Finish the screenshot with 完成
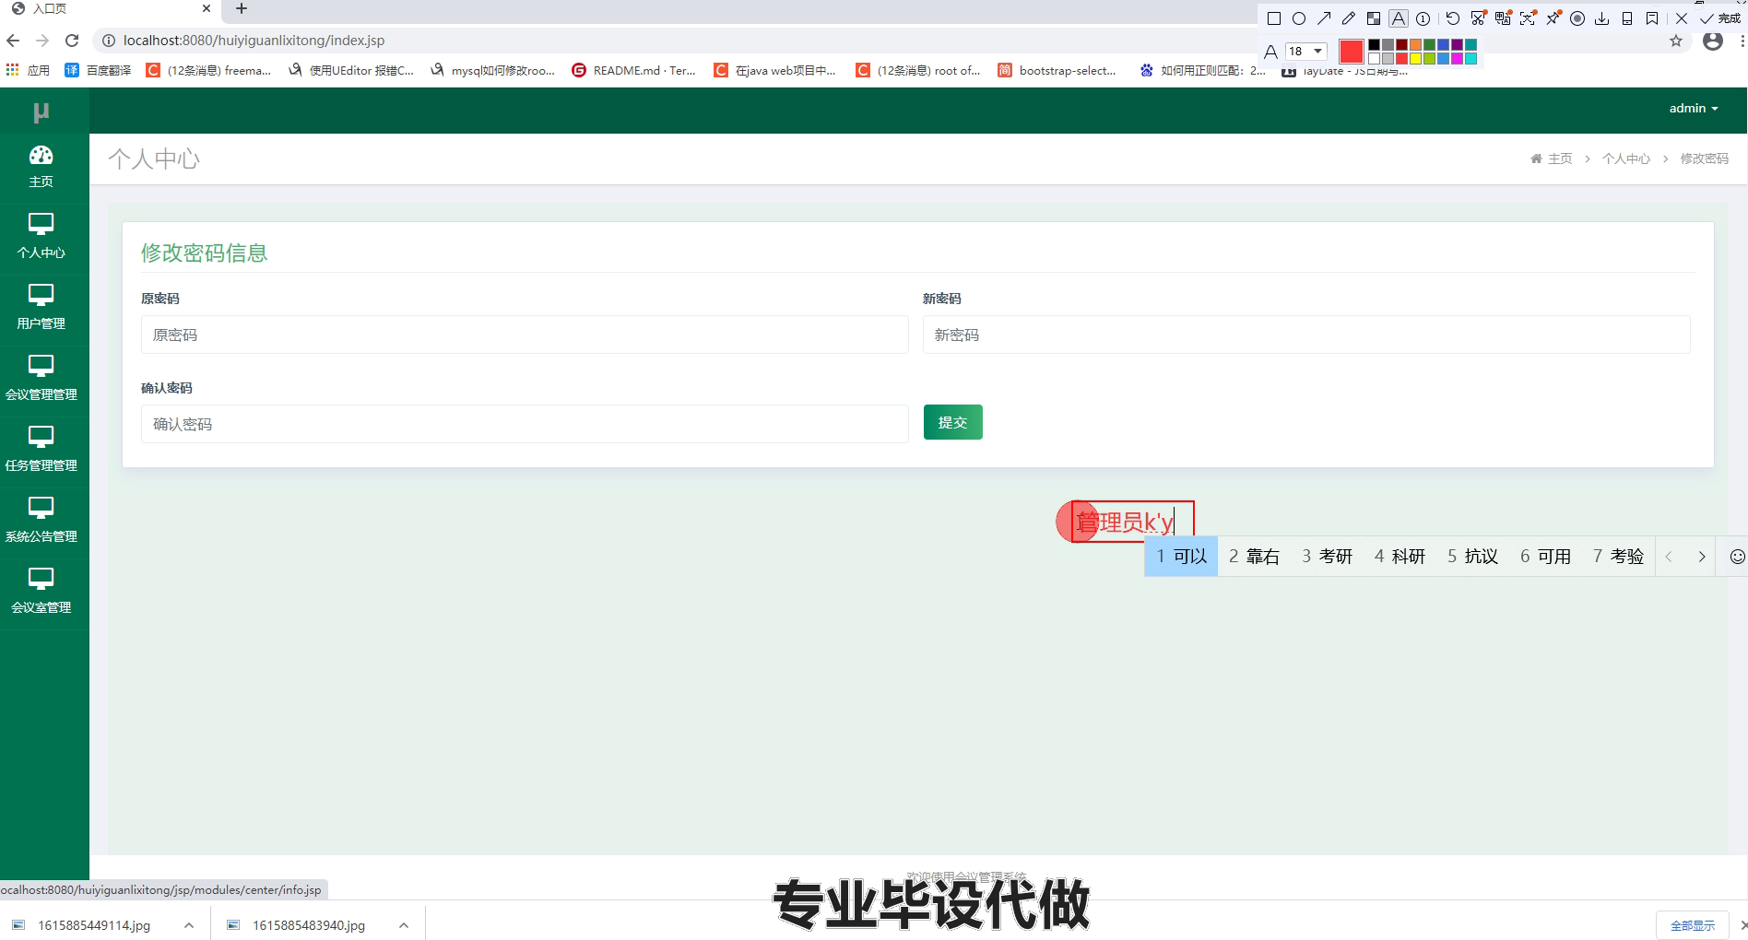The width and height of the screenshot is (1748, 940). [x=1720, y=18]
